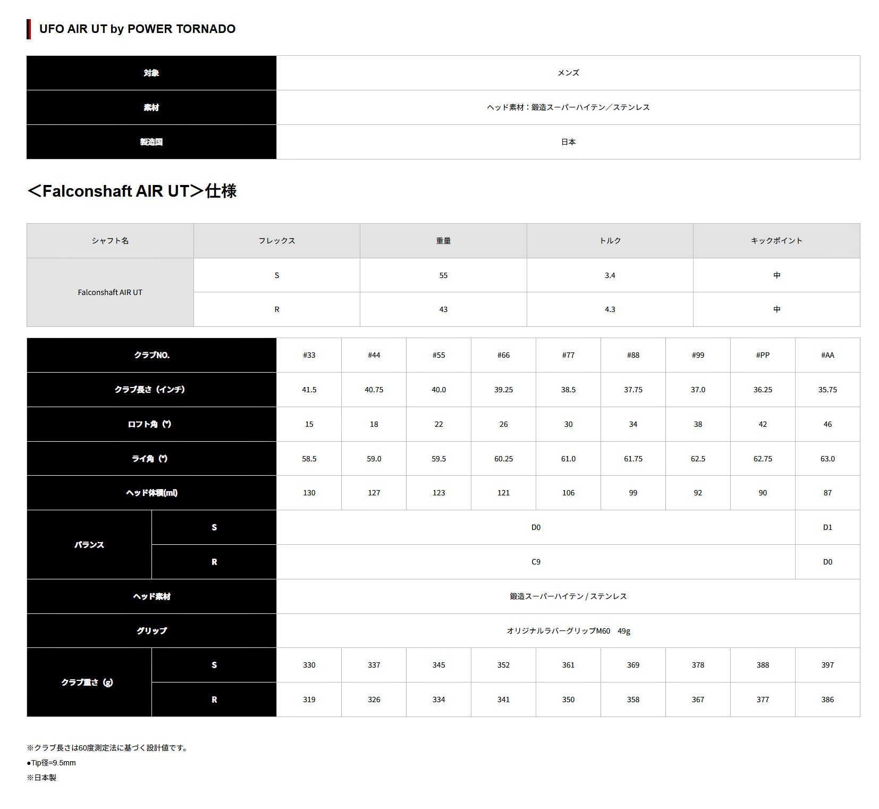The width and height of the screenshot is (879, 809).
Task: Select the "ロフト角" row header
Action: (x=151, y=424)
